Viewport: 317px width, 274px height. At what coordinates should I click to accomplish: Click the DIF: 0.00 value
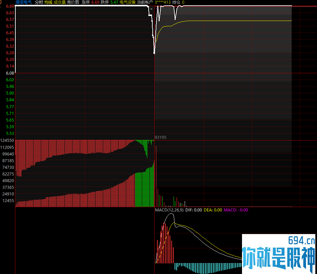[x=194, y=210]
